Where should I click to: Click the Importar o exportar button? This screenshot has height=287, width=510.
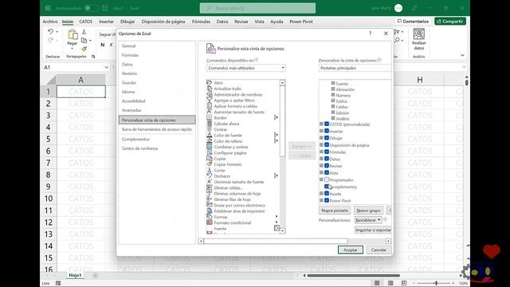373,230
